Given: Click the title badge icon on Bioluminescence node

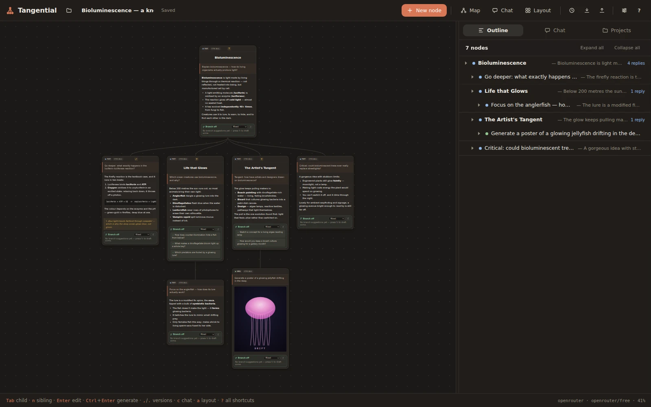Looking at the screenshot, I should pyautogui.click(x=229, y=48).
